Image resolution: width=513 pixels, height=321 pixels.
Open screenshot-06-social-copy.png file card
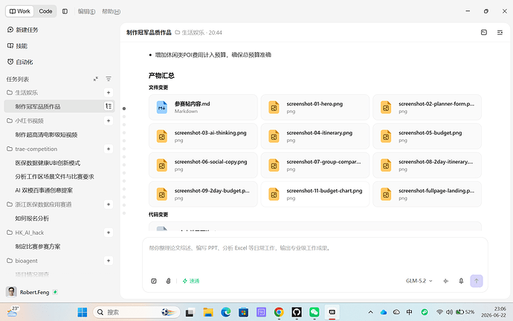coord(203,165)
